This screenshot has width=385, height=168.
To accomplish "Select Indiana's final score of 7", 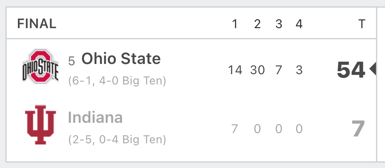I will 359,129.
